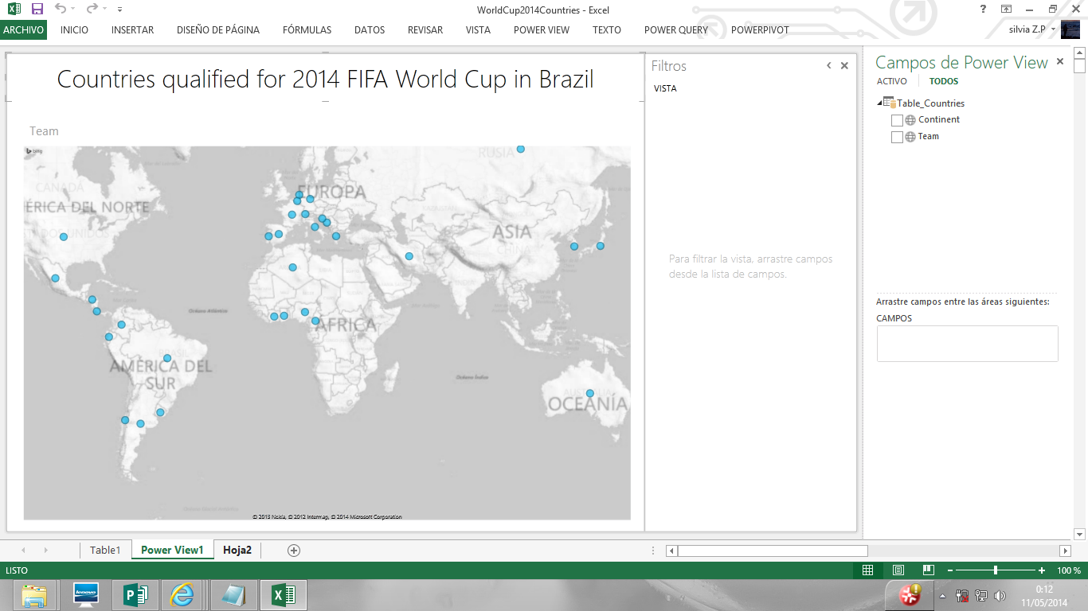This screenshot has width=1088, height=611.
Task: Launch Internet Explorer from the taskbar
Action: click(x=182, y=594)
